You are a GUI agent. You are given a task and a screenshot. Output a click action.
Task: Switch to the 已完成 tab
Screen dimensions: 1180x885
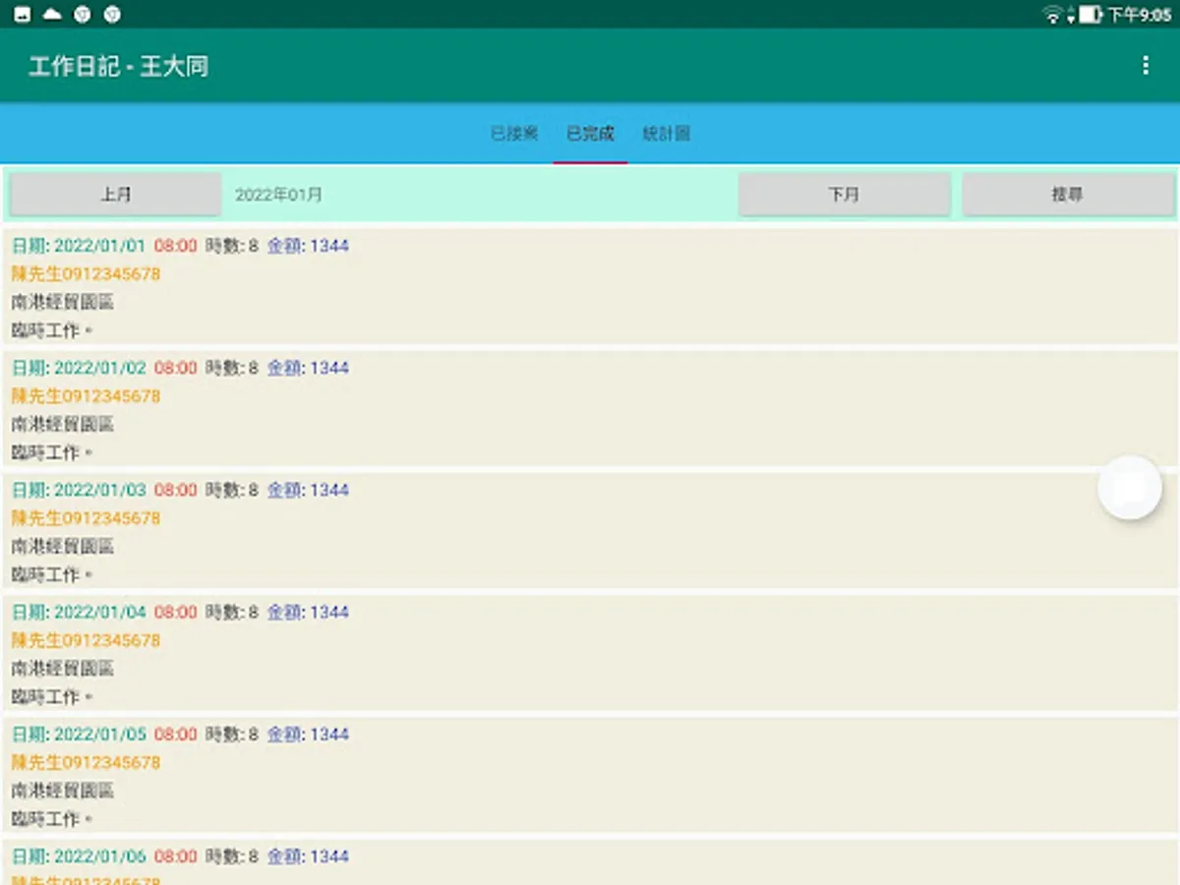pos(590,134)
